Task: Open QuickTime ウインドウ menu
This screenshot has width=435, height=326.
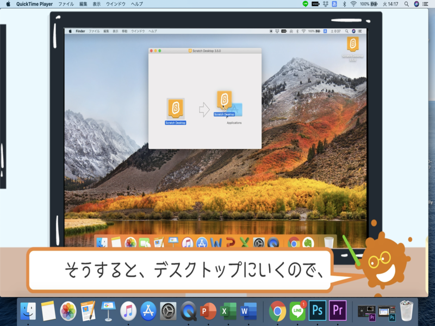Action: pyautogui.click(x=116, y=4)
